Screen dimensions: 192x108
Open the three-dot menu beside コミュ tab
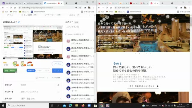89,15
